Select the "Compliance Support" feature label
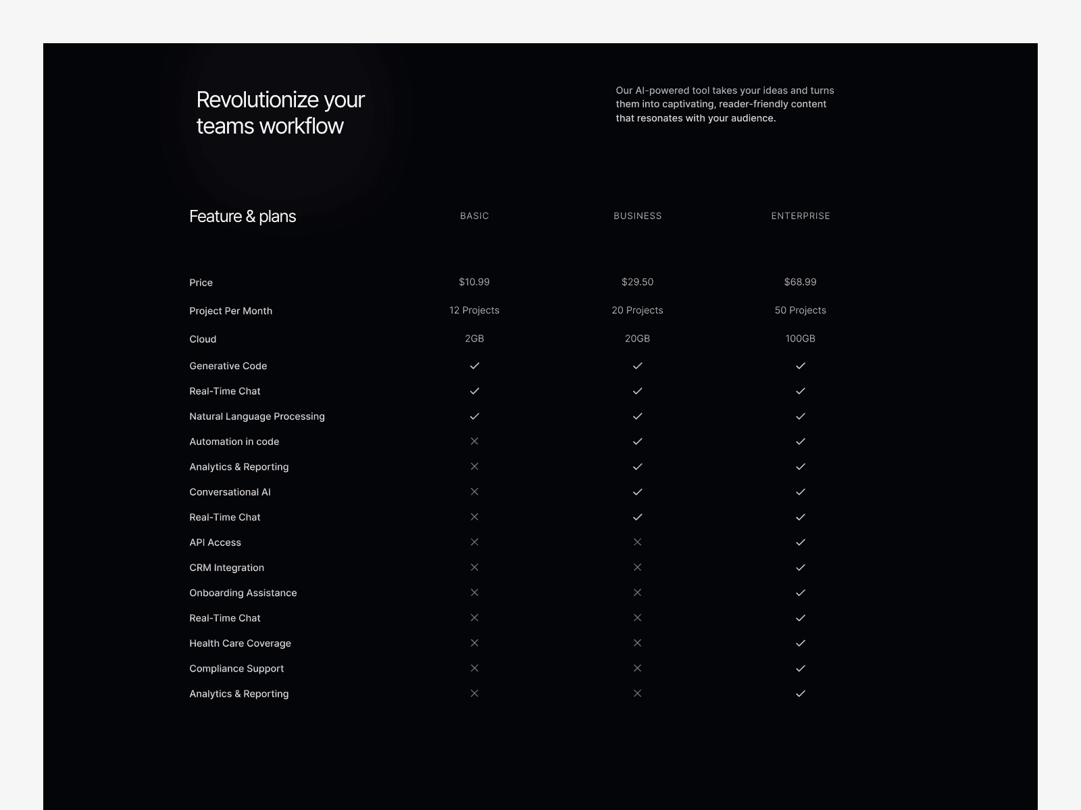The width and height of the screenshot is (1081, 810). click(236, 669)
